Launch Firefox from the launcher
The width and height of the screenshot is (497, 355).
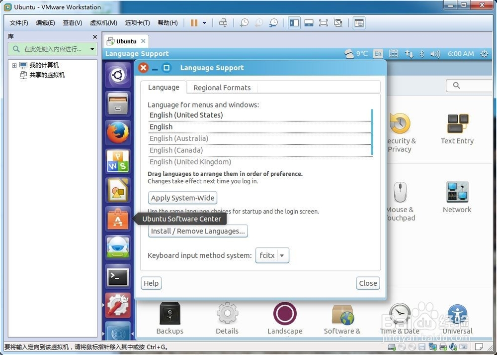(118, 133)
